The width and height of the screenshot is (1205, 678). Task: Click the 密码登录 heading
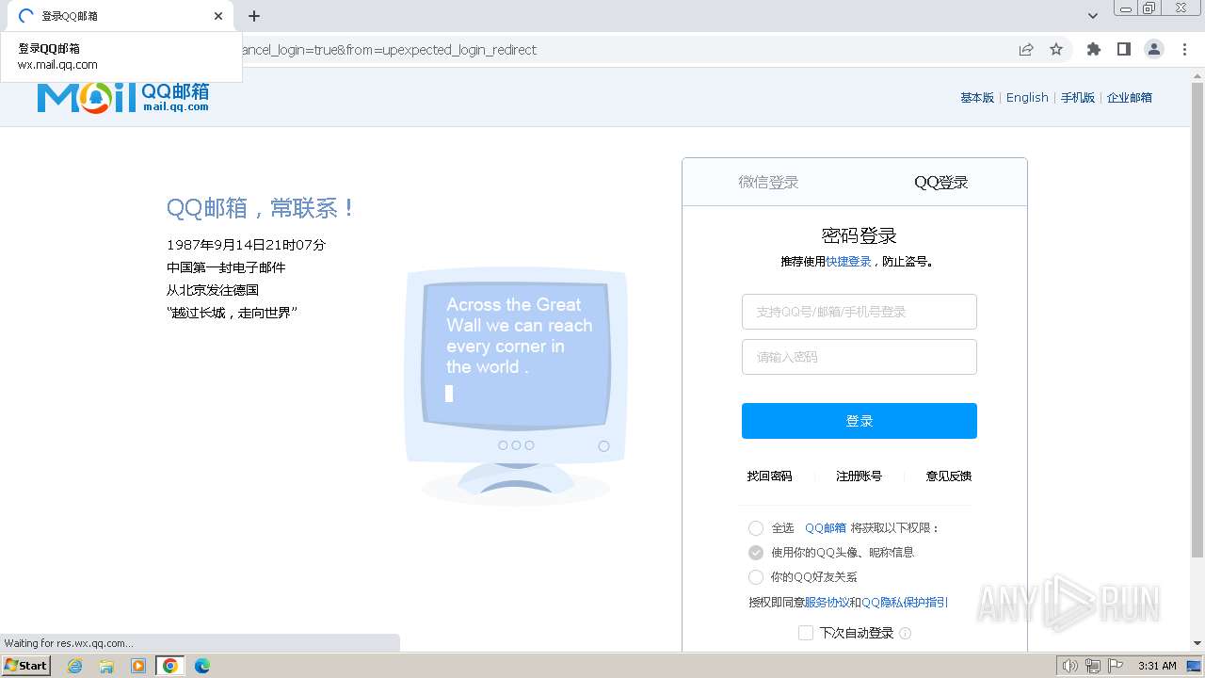[x=860, y=236]
